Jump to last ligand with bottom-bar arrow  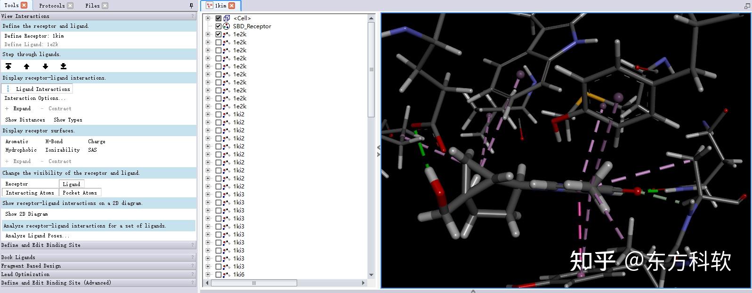(x=64, y=66)
